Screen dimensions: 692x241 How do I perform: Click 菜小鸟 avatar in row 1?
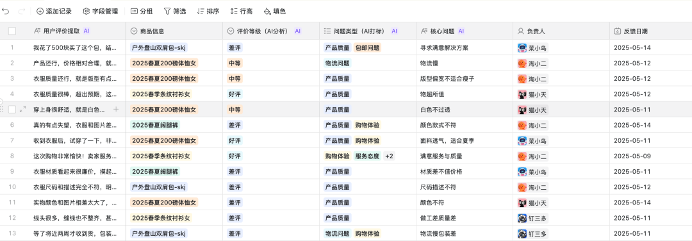pyautogui.click(x=522, y=47)
